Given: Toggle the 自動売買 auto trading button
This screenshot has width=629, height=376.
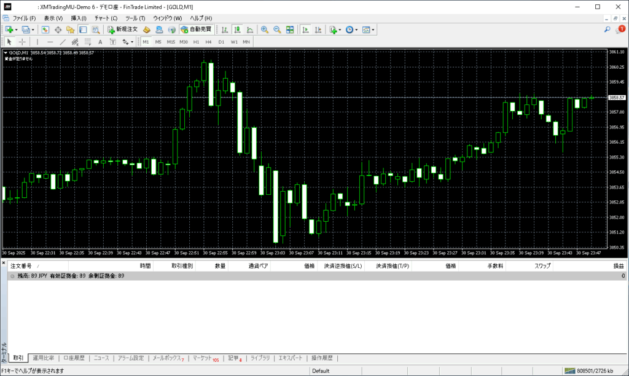Looking at the screenshot, I should pos(196,29).
